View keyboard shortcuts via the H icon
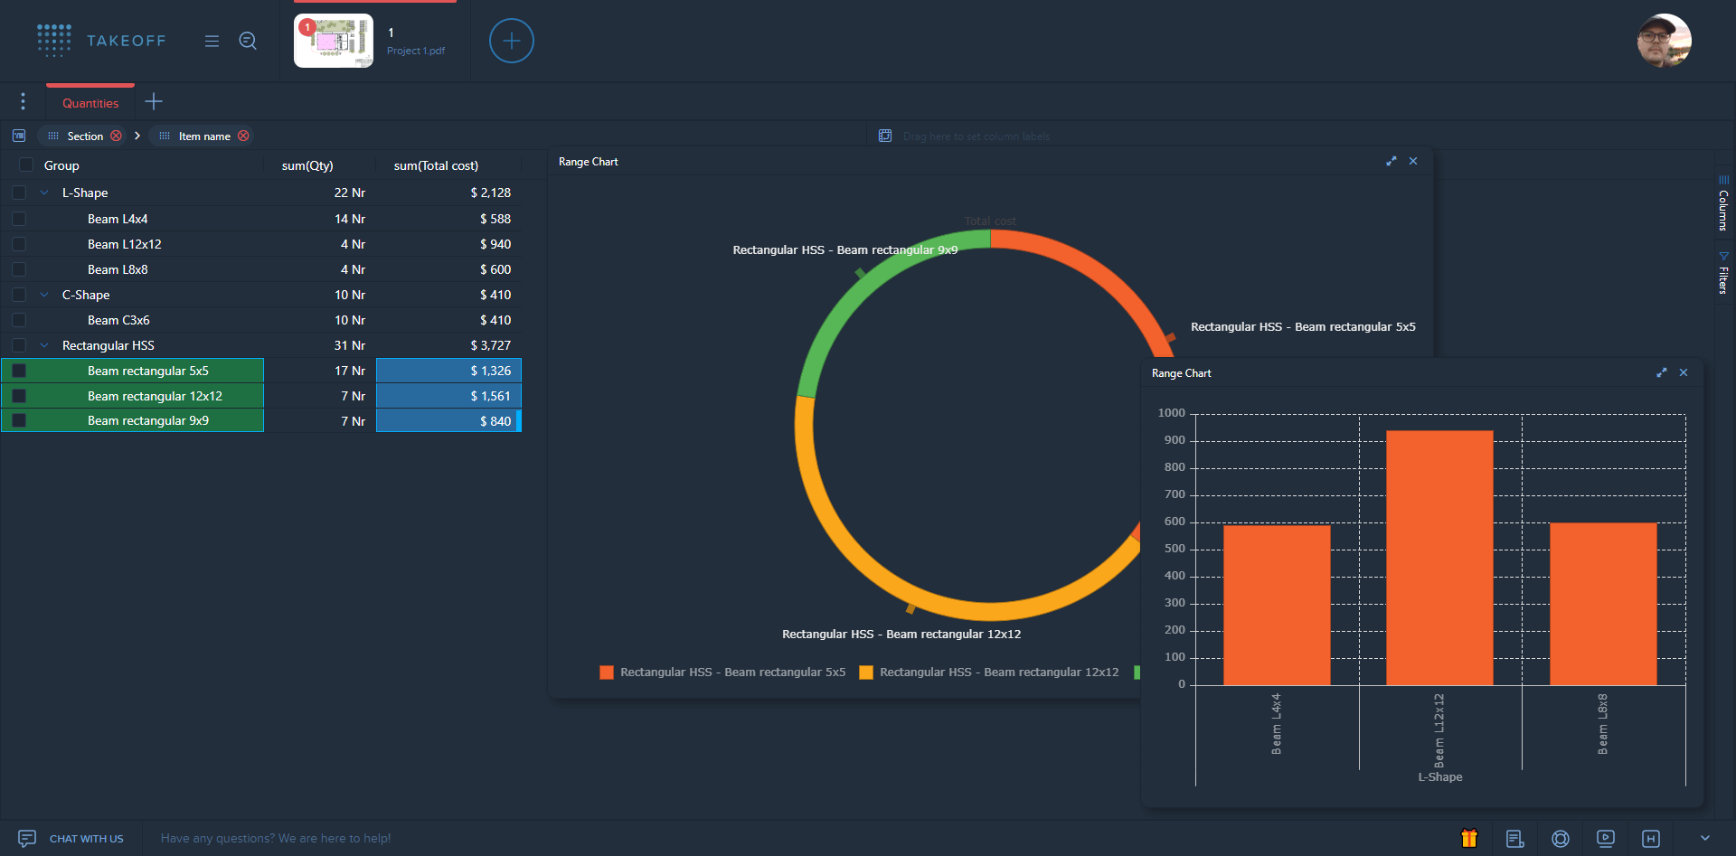Viewport: 1736px width, 856px height. (1651, 839)
